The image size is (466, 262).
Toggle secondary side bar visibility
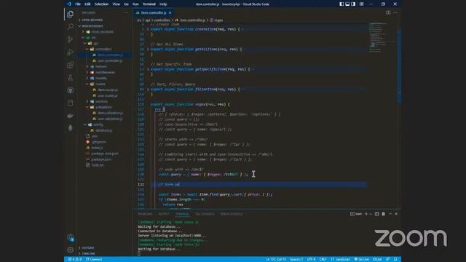(353, 4)
